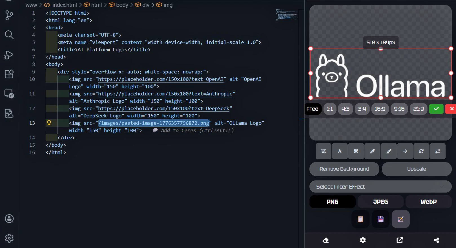The image size is (456, 248).
Task: Select the paintbrush draw tool
Action: 389,151
